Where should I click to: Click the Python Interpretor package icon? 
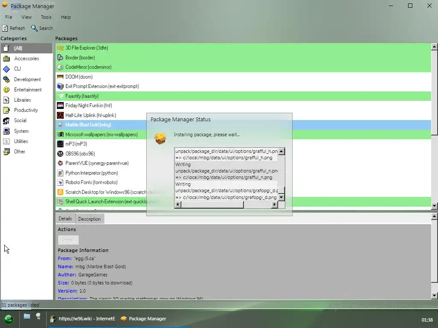point(60,173)
